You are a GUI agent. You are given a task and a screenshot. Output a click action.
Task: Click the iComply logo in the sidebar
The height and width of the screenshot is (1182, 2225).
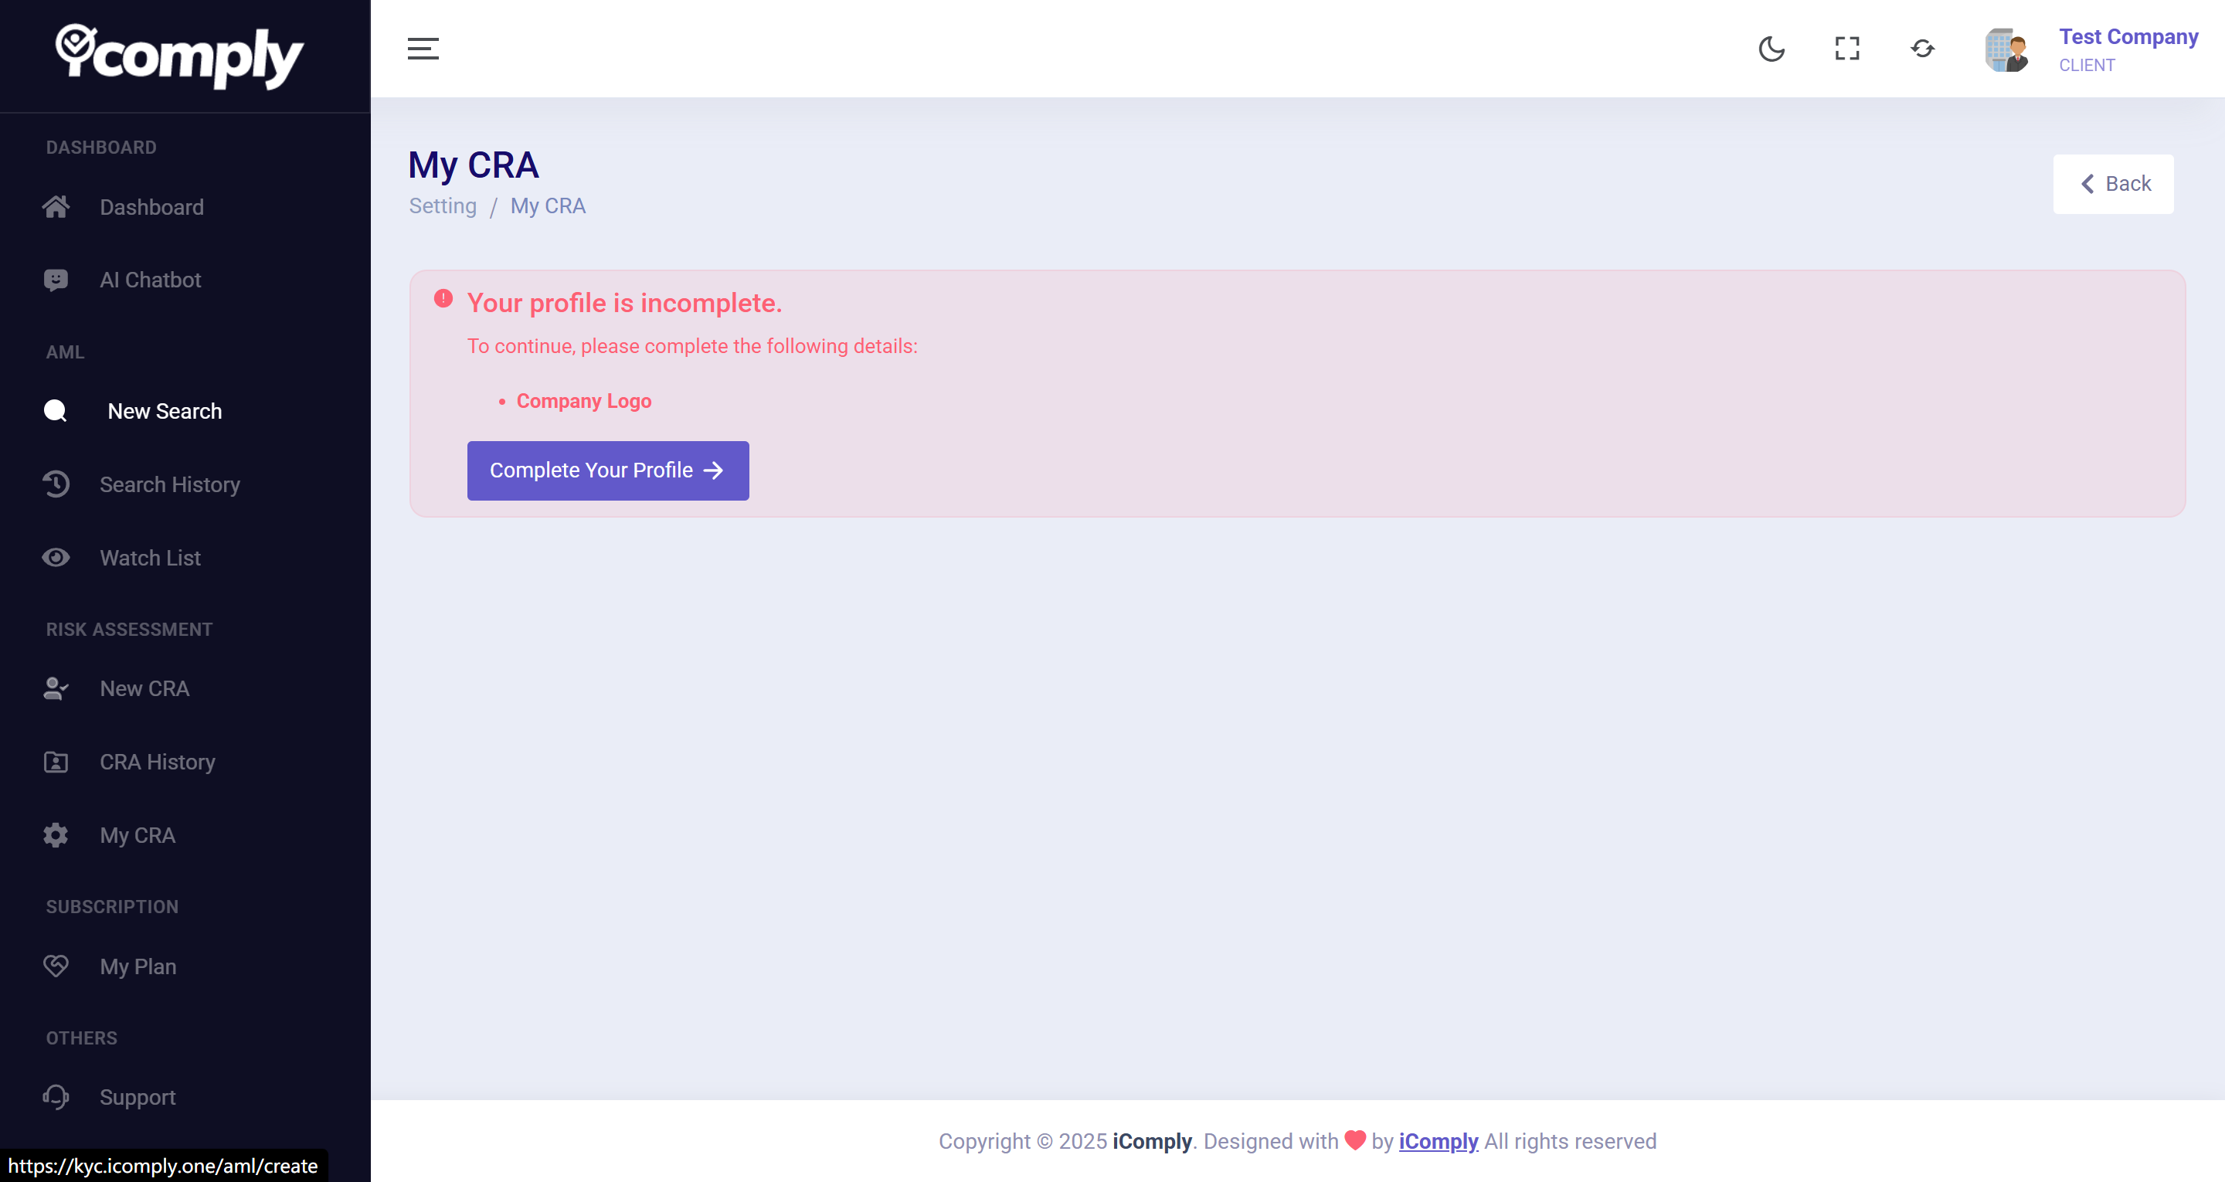pyautogui.click(x=180, y=56)
